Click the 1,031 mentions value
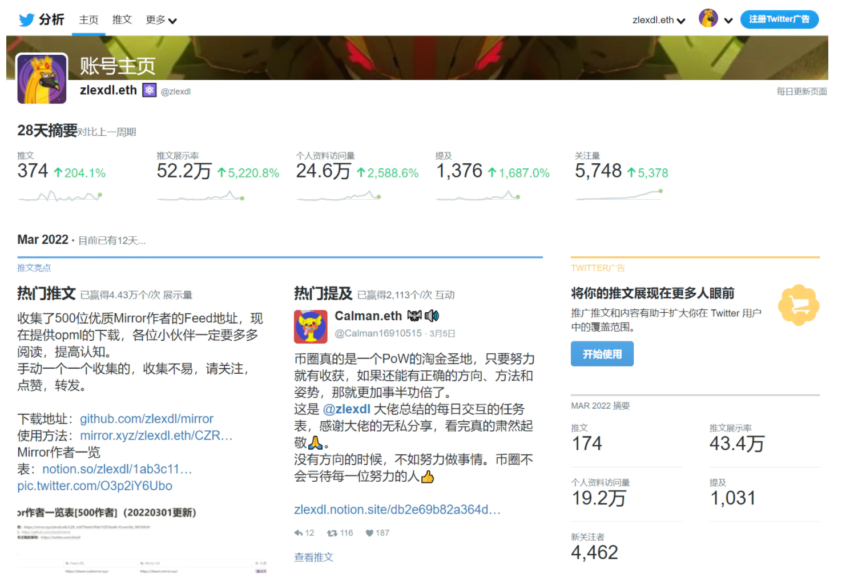This screenshot has width=854, height=585. [733, 498]
